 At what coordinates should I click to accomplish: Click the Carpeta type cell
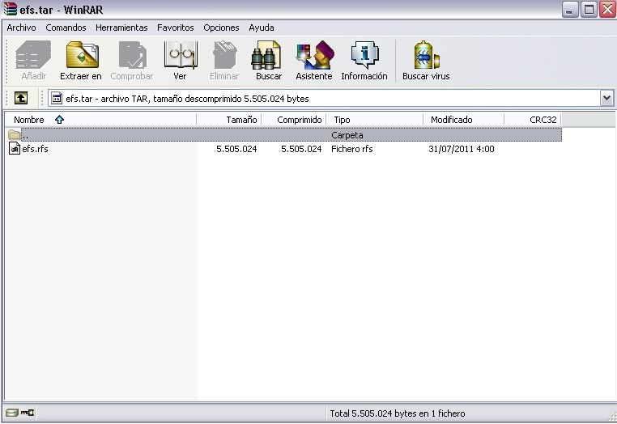tap(347, 135)
